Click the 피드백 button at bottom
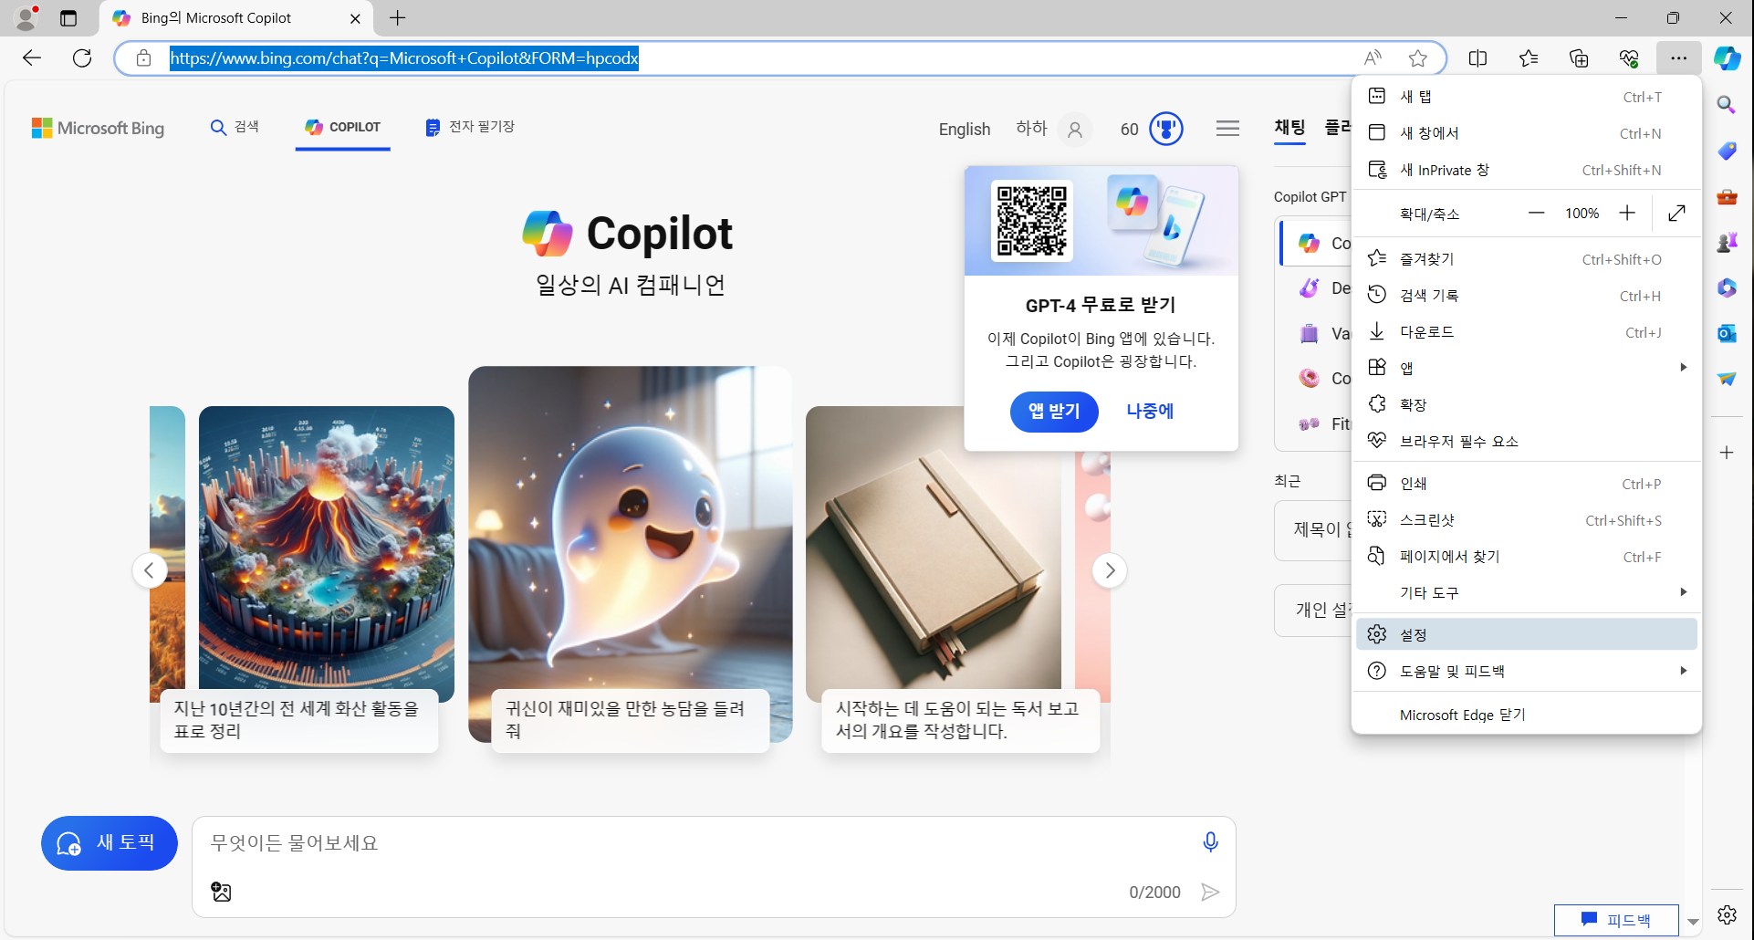The width and height of the screenshot is (1754, 940). point(1616,920)
